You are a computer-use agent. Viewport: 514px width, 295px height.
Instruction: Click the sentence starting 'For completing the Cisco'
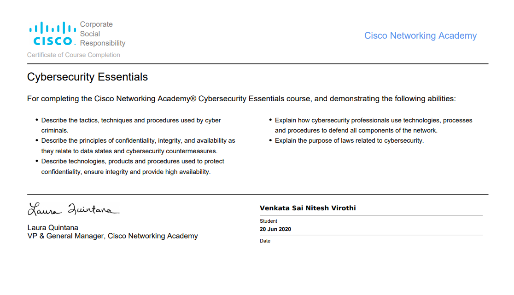[x=241, y=99]
